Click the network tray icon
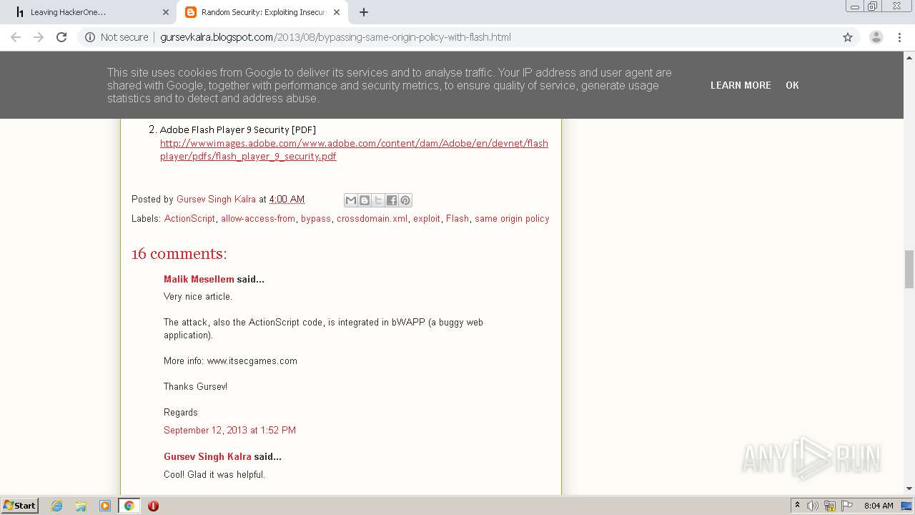Image resolution: width=915 pixels, height=515 pixels. click(x=830, y=506)
